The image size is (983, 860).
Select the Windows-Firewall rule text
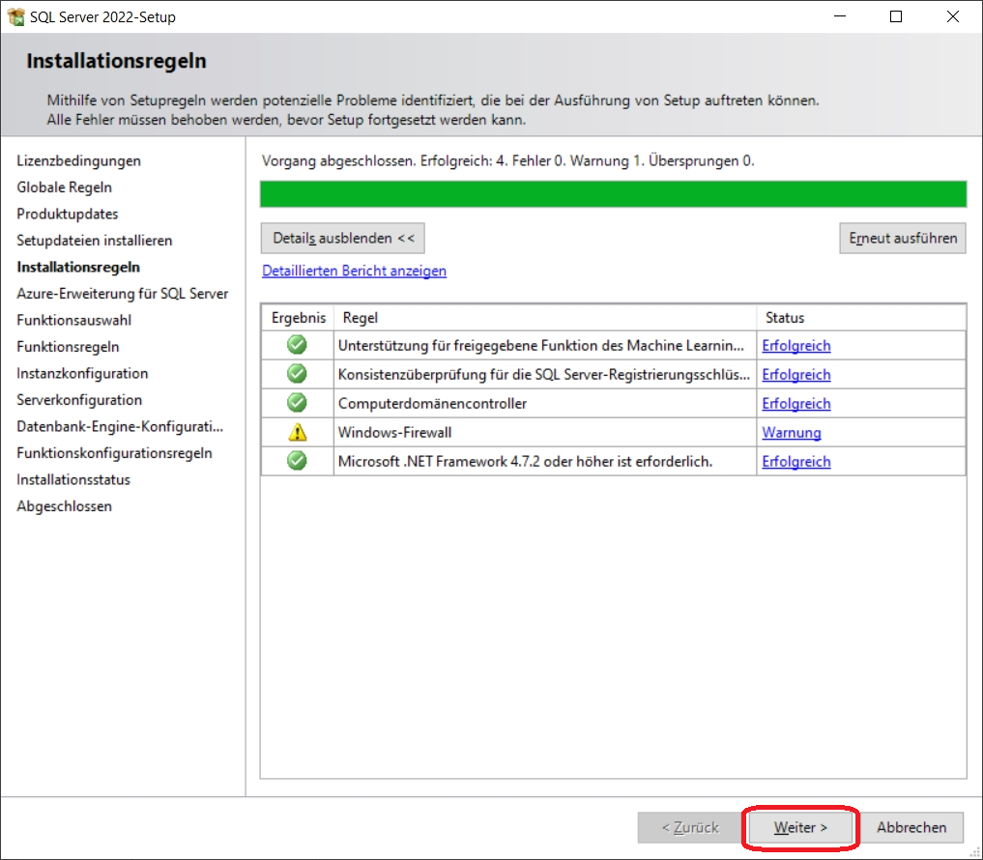coord(395,433)
